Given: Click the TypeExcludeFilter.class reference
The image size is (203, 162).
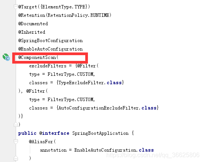Looking at the screenshot, I should tap(90, 83).
